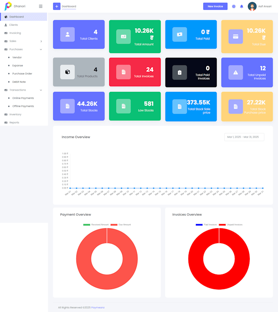Image resolution: width=278 pixels, height=312 pixels.
Task: Toggle Due Amount legend in Payment Overview
Action: pyautogui.click(x=121, y=225)
